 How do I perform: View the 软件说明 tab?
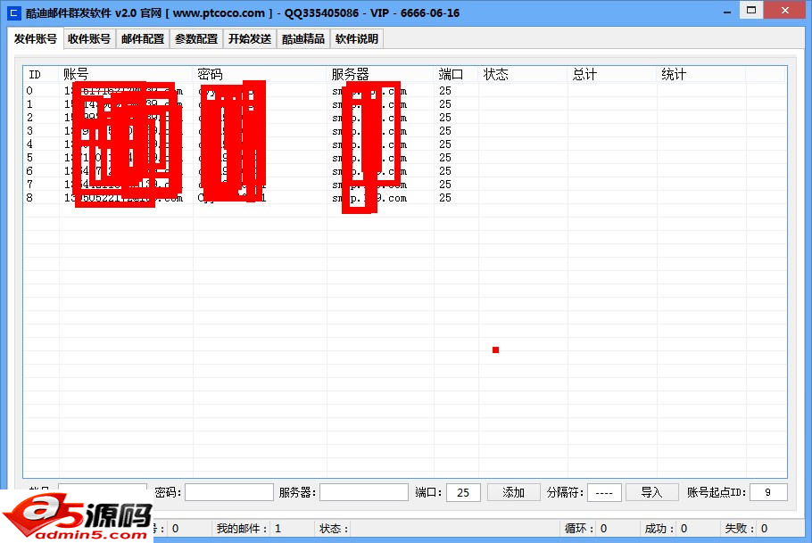(357, 39)
